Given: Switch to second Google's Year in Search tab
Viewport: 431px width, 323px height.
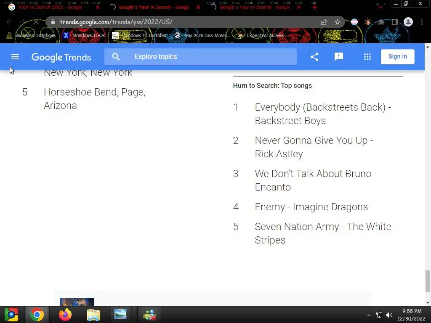Looking at the screenshot, I should [x=154, y=7].
